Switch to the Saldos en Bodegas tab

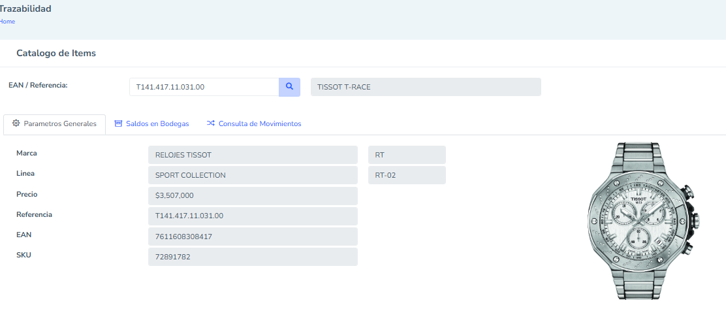(157, 123)
